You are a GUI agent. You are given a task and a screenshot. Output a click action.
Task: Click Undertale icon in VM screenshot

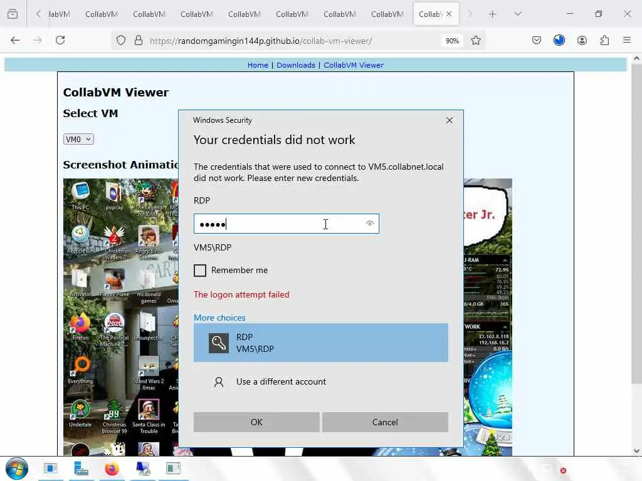tap(80, 413)
